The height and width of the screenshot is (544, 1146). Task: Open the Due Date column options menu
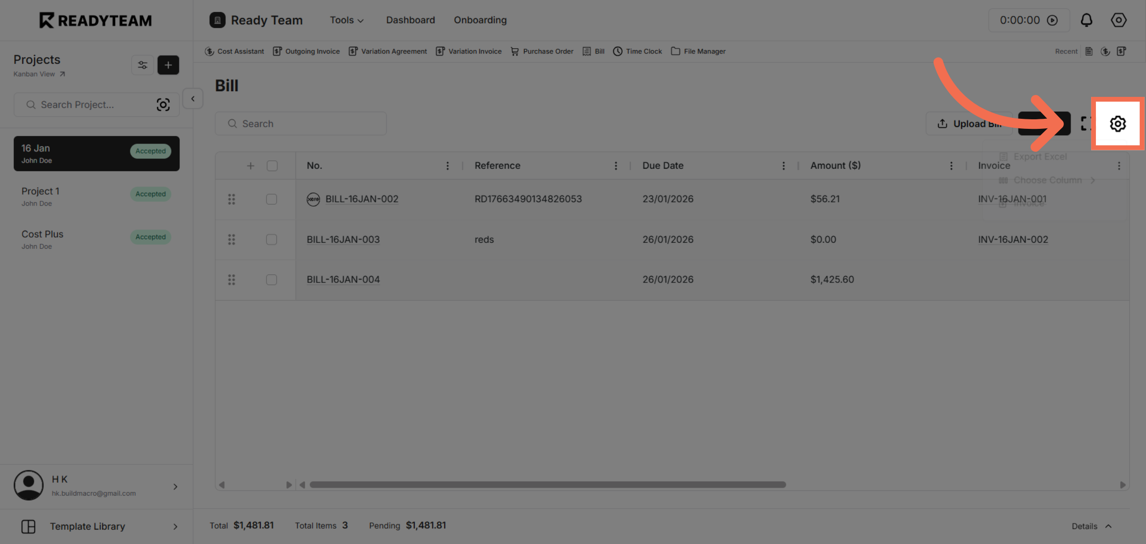coord(784,166)
